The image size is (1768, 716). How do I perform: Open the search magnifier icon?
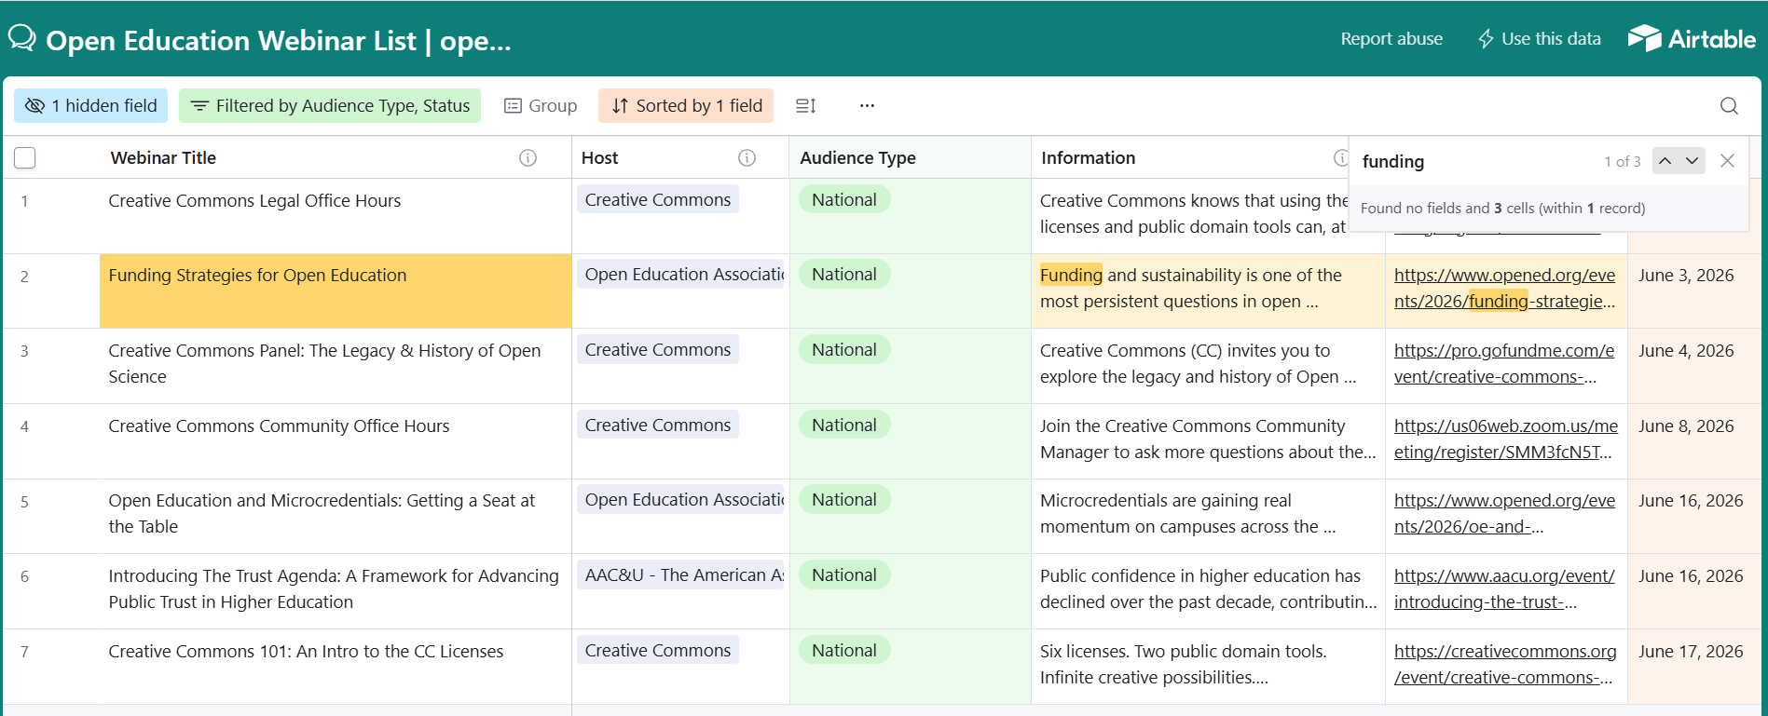(x=1729, y=106)
